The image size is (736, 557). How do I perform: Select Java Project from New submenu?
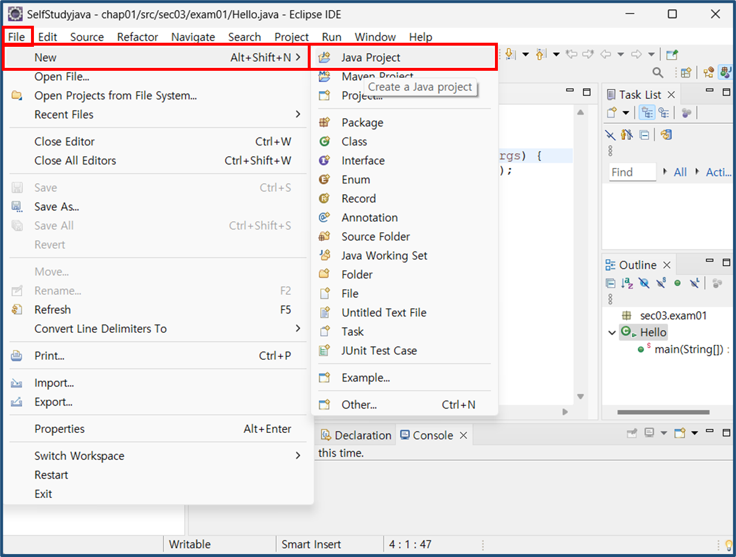click(404, 58)
